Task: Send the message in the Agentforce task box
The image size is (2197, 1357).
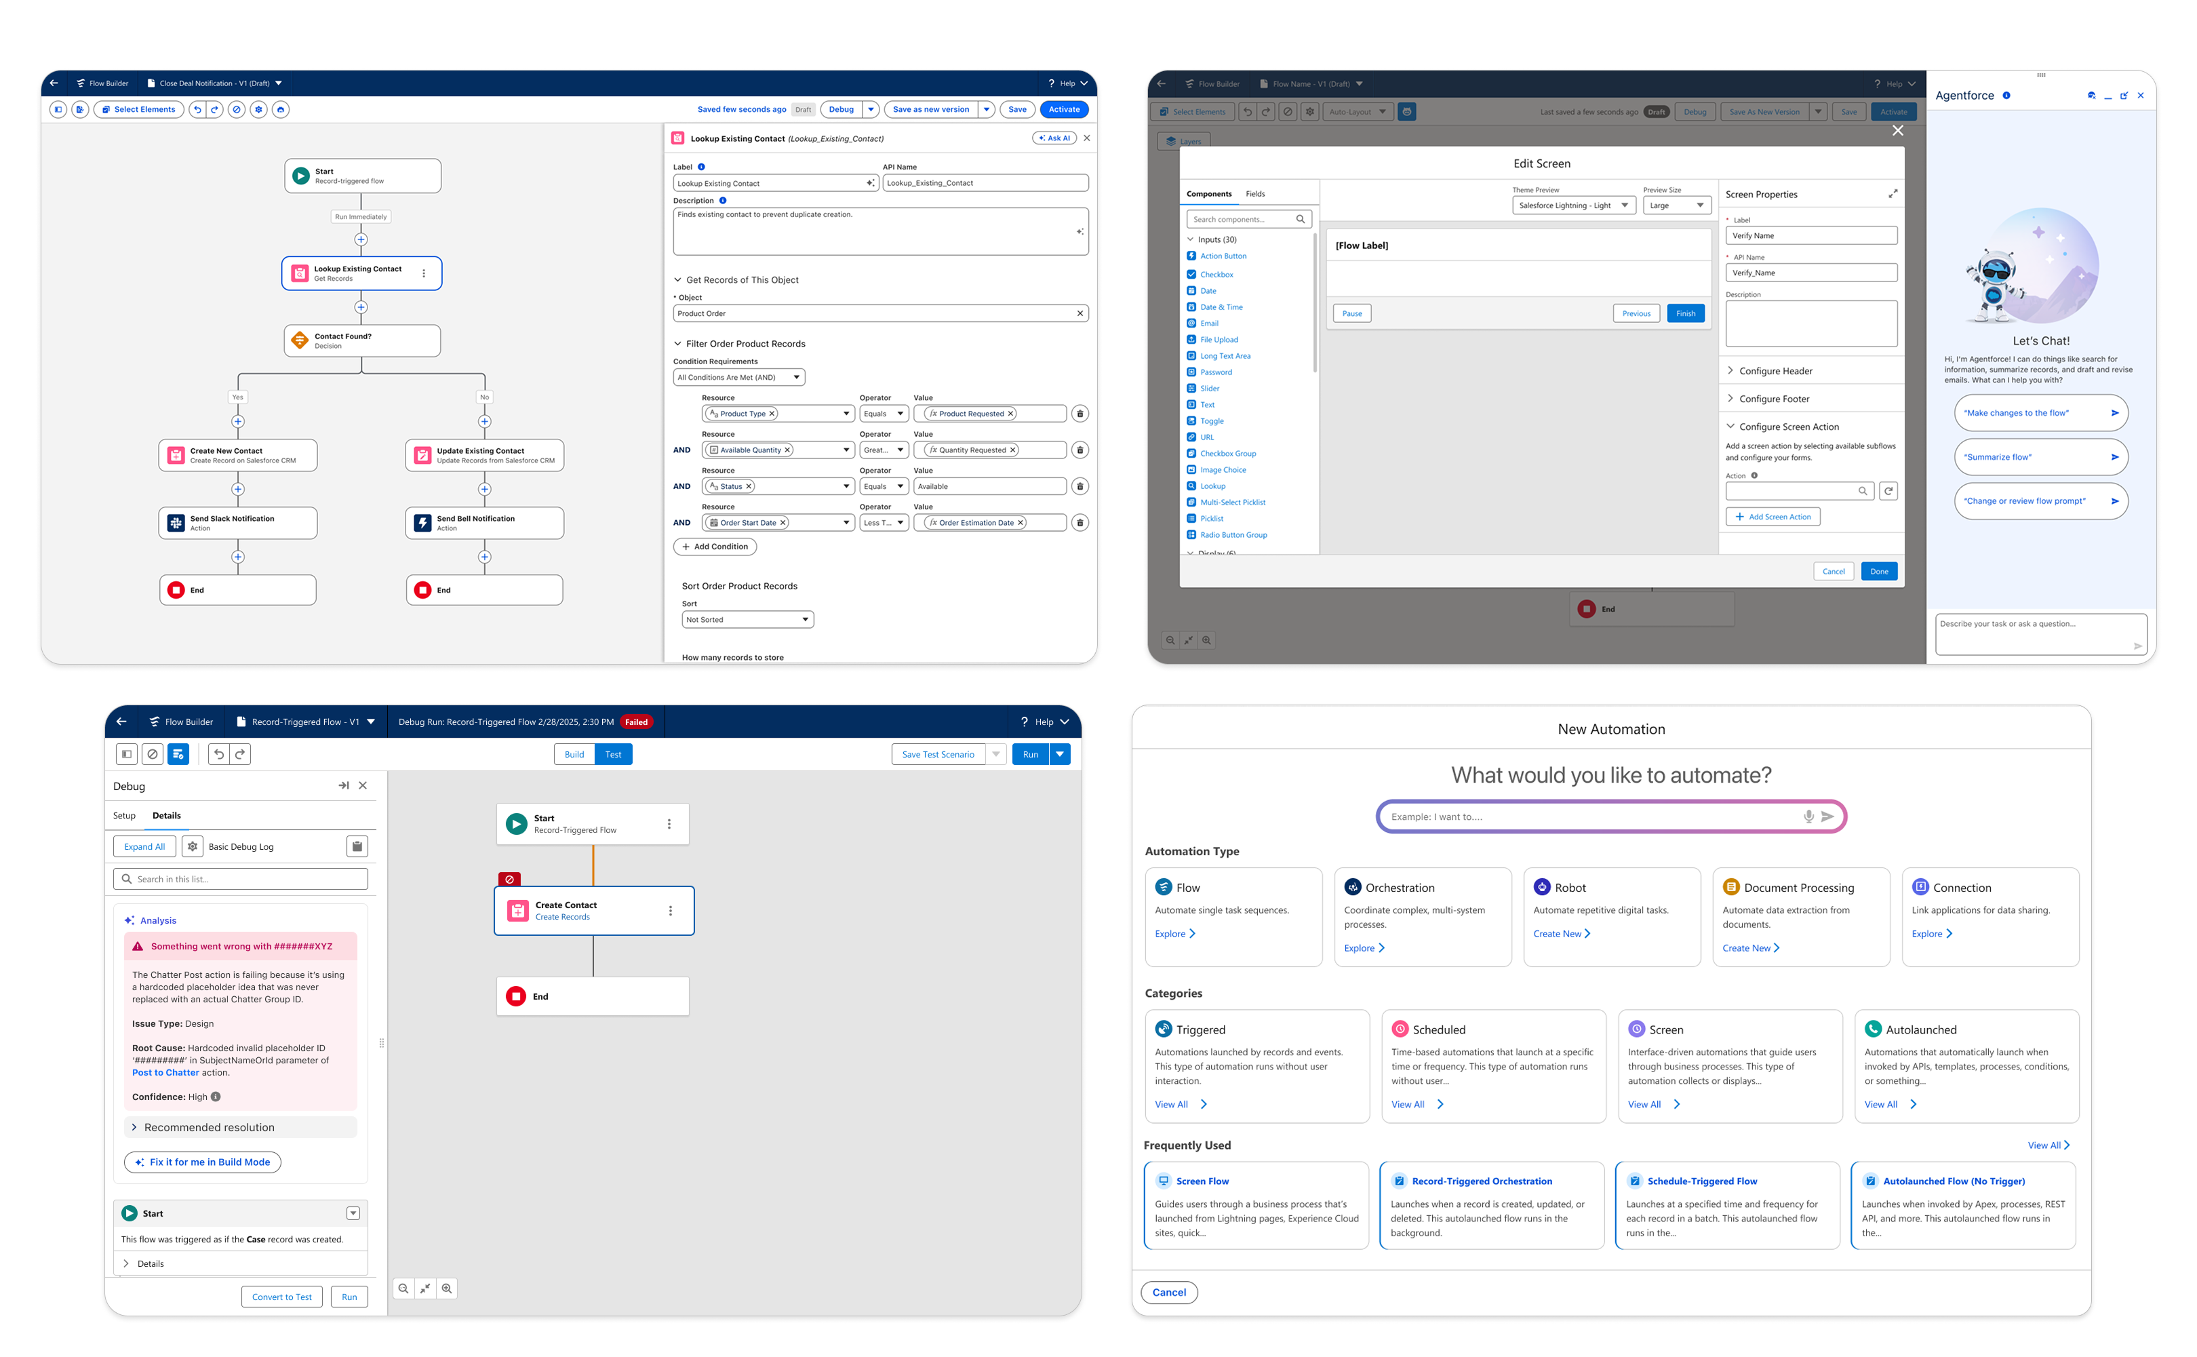Action: pyautogui.click(x=2137, y=646)
